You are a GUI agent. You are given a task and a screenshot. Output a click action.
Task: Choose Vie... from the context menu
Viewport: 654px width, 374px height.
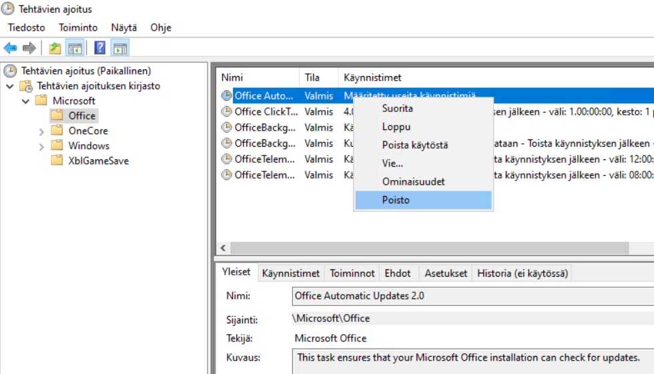pyautogui.click(x=423, y=163)
